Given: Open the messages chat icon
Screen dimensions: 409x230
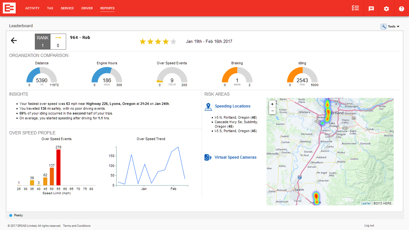Looking at the screenshot, I should point(371,9).
